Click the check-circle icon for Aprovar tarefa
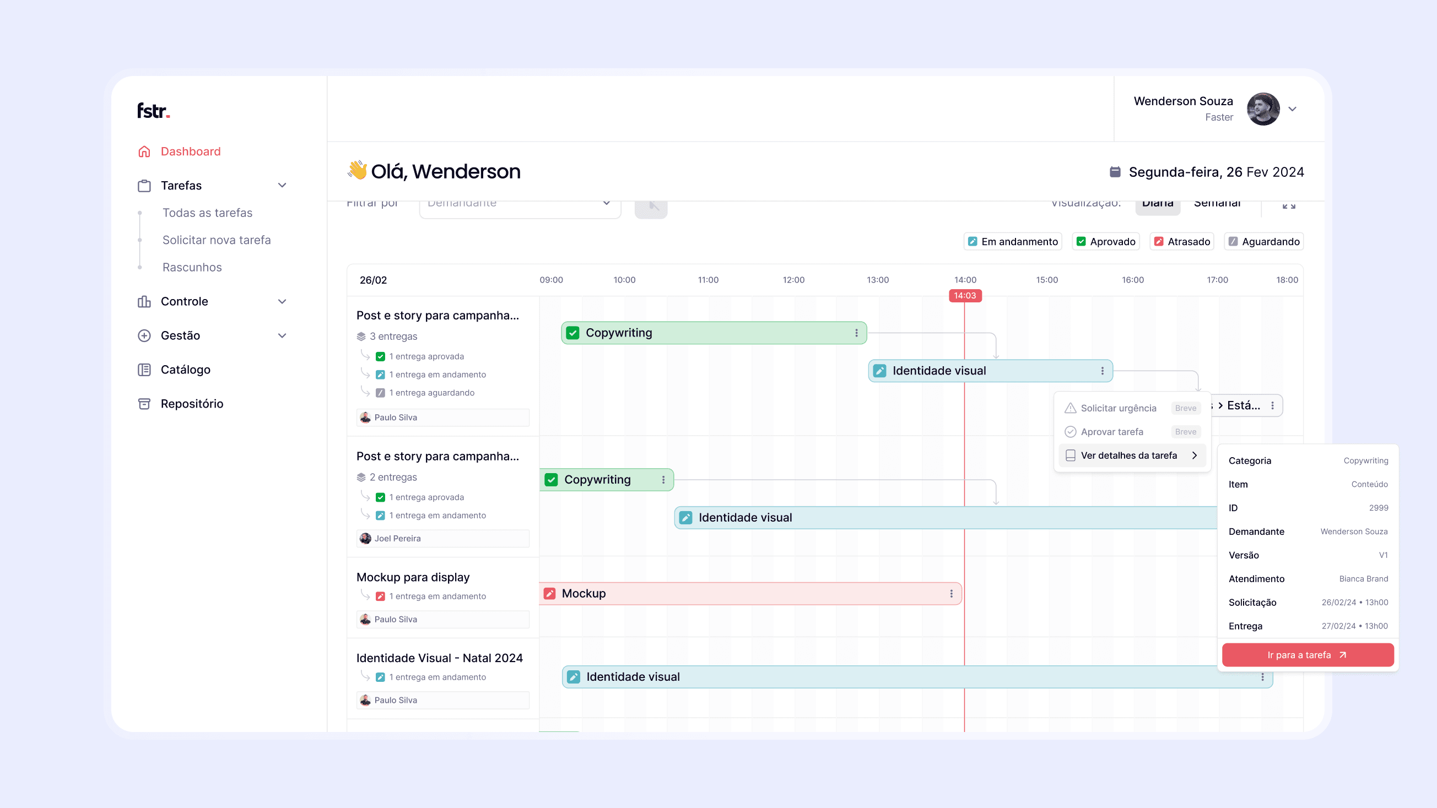Image resolution: width=1437 pixels, height=808 pixels. (1070, 432)
